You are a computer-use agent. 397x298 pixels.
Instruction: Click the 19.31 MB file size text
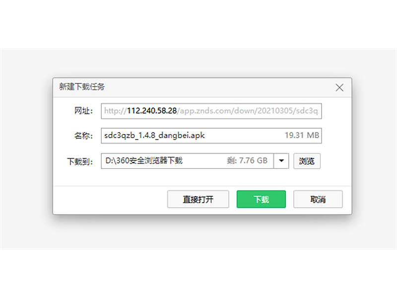[302, 135]
